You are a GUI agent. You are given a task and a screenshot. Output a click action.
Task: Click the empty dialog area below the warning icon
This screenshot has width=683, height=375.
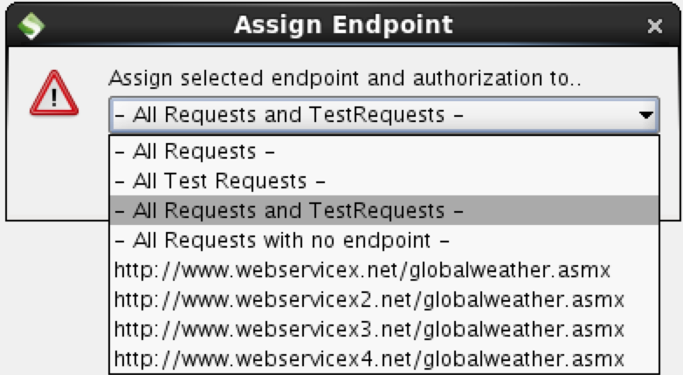54,174
